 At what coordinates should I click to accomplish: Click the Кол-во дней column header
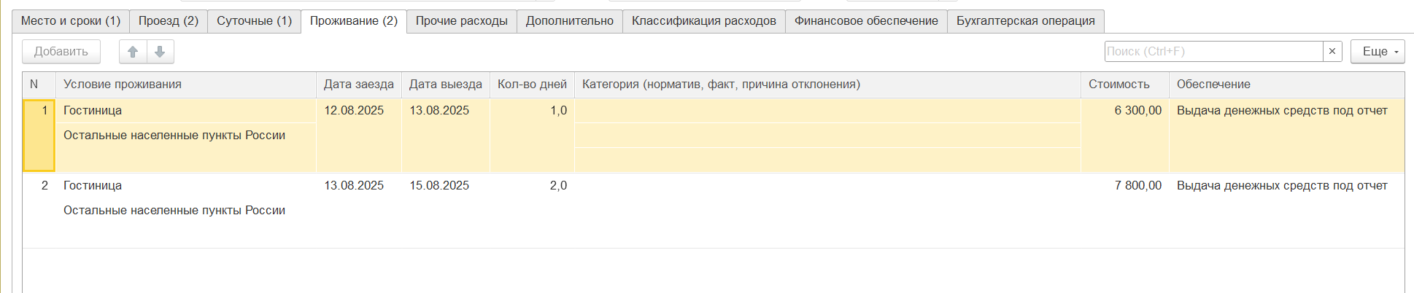coord(532,85)
